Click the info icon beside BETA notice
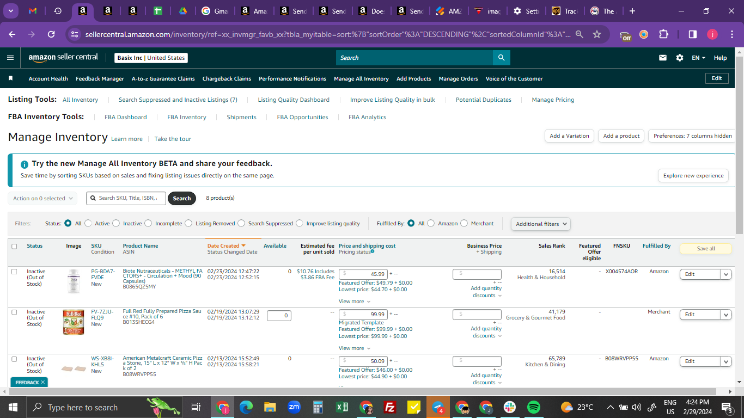The height and width of the screenshot is (418, 744). pos(25,164)
